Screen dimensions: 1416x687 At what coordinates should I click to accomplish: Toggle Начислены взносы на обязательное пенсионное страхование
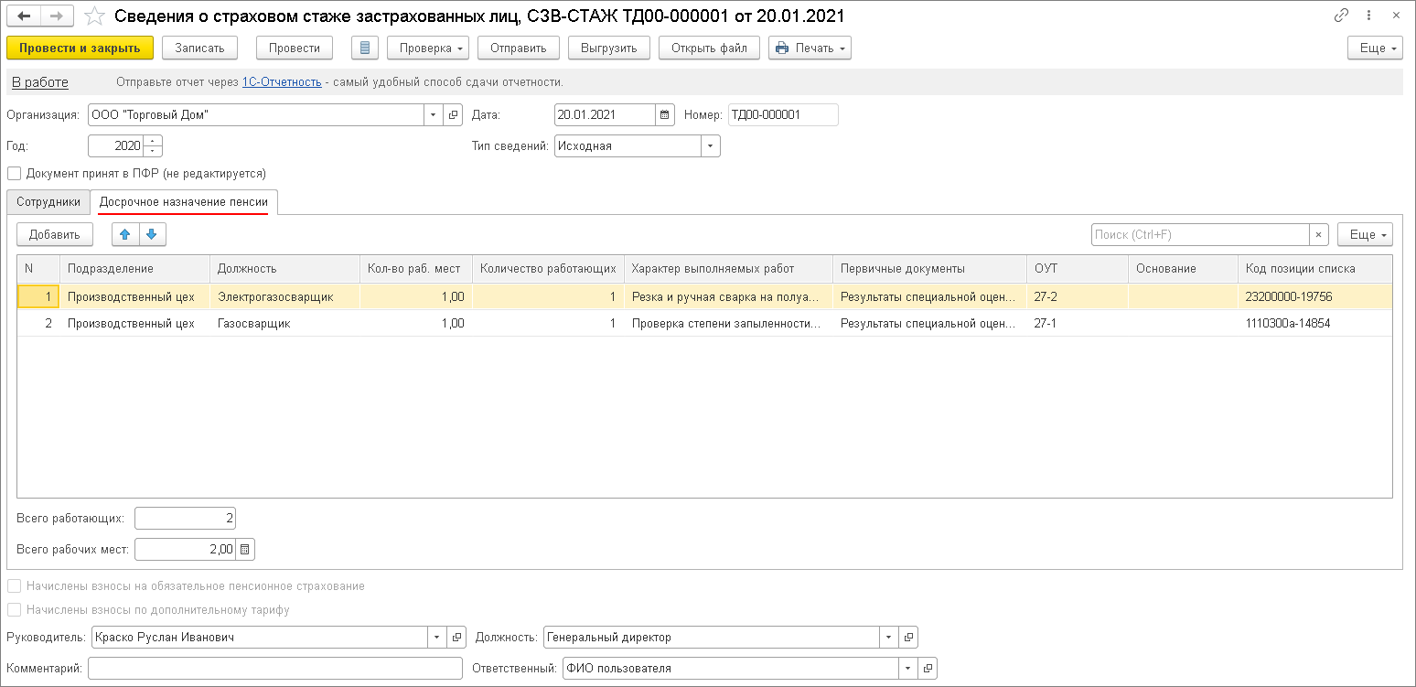pos(14,586)
